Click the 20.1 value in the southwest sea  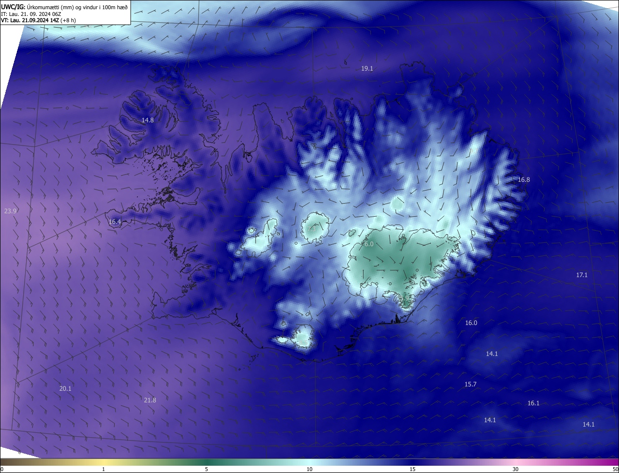point(65,388)
